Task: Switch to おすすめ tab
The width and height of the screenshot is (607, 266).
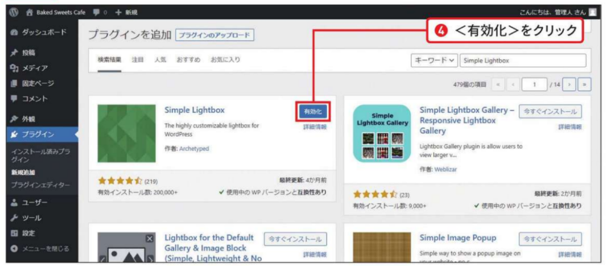Action: pyautogui.click(x=189, y=60)
